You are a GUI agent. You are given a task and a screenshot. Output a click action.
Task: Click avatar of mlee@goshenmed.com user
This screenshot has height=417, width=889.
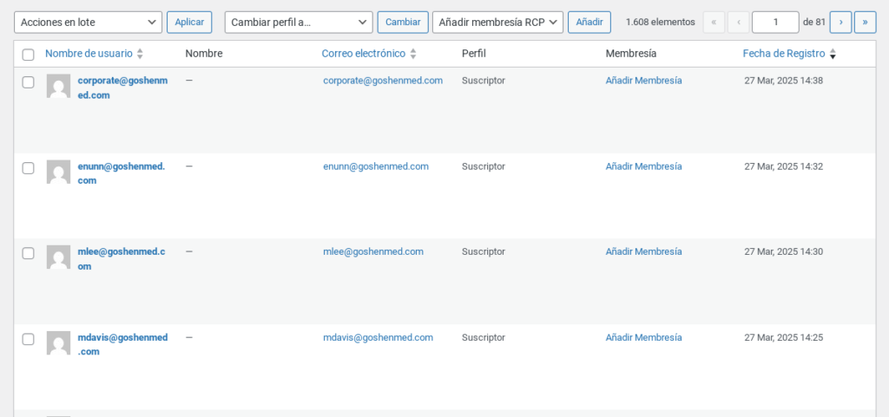[58, 257]
